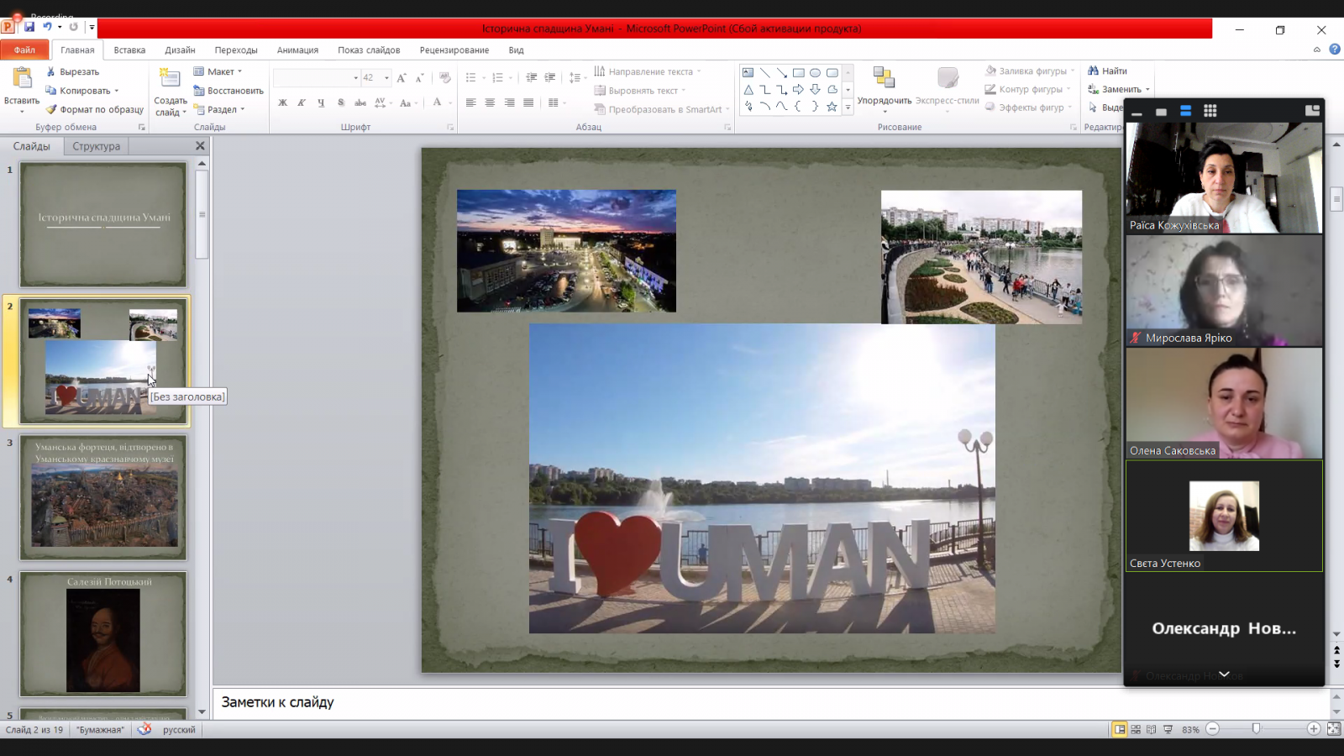This screenshot has height=756, width=1344.
Task: Switch to the Переходы ribbon tab
Action: pos(236,50)
